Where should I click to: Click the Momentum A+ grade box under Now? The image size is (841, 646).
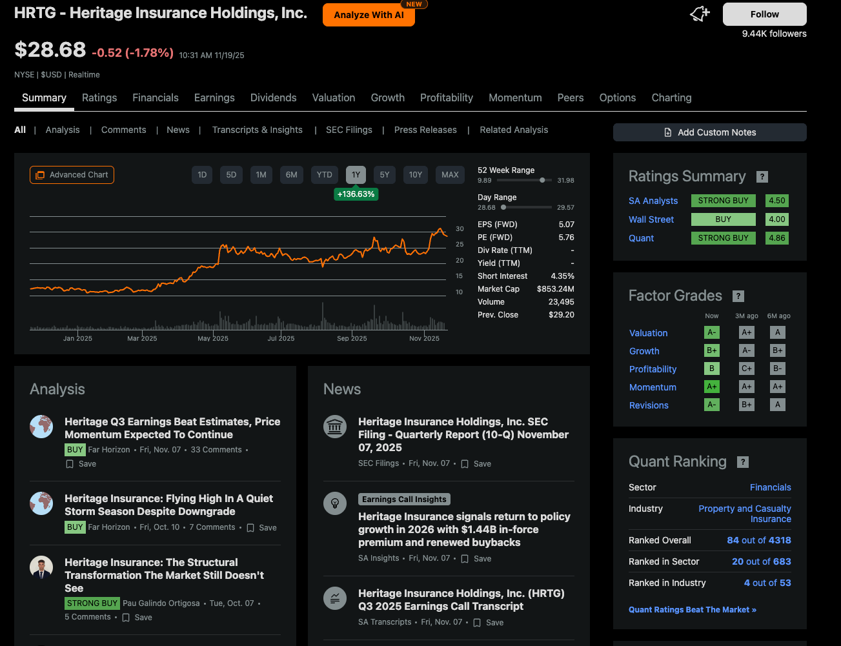click(712, 387)
